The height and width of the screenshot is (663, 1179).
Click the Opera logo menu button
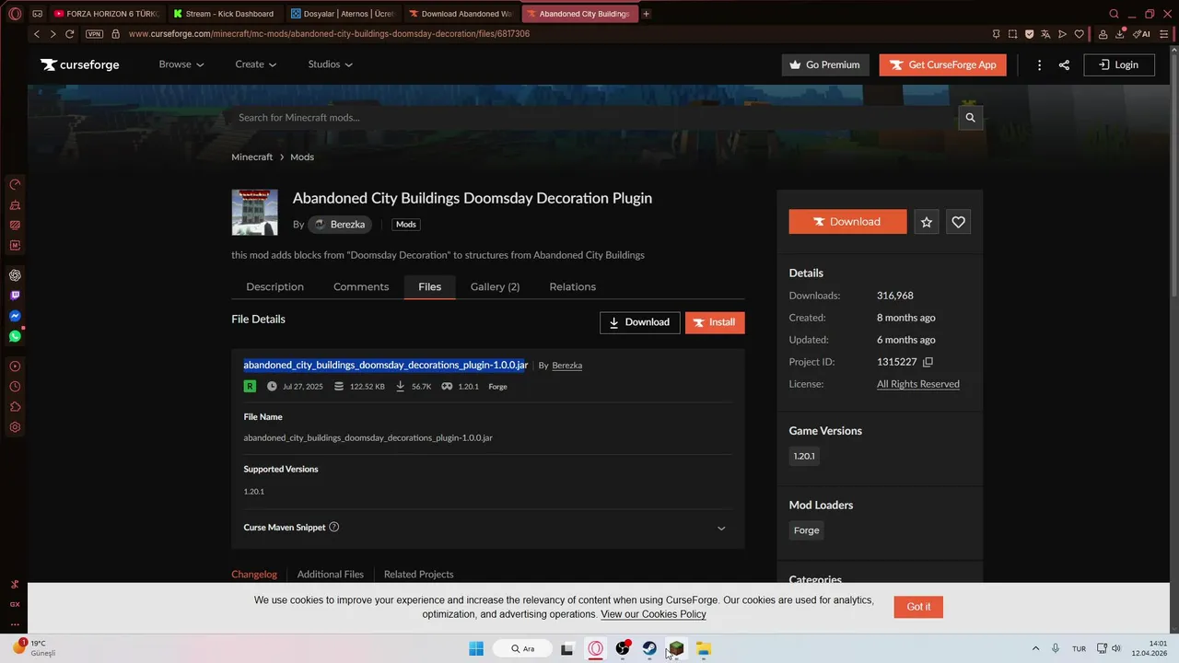point(15,14)
